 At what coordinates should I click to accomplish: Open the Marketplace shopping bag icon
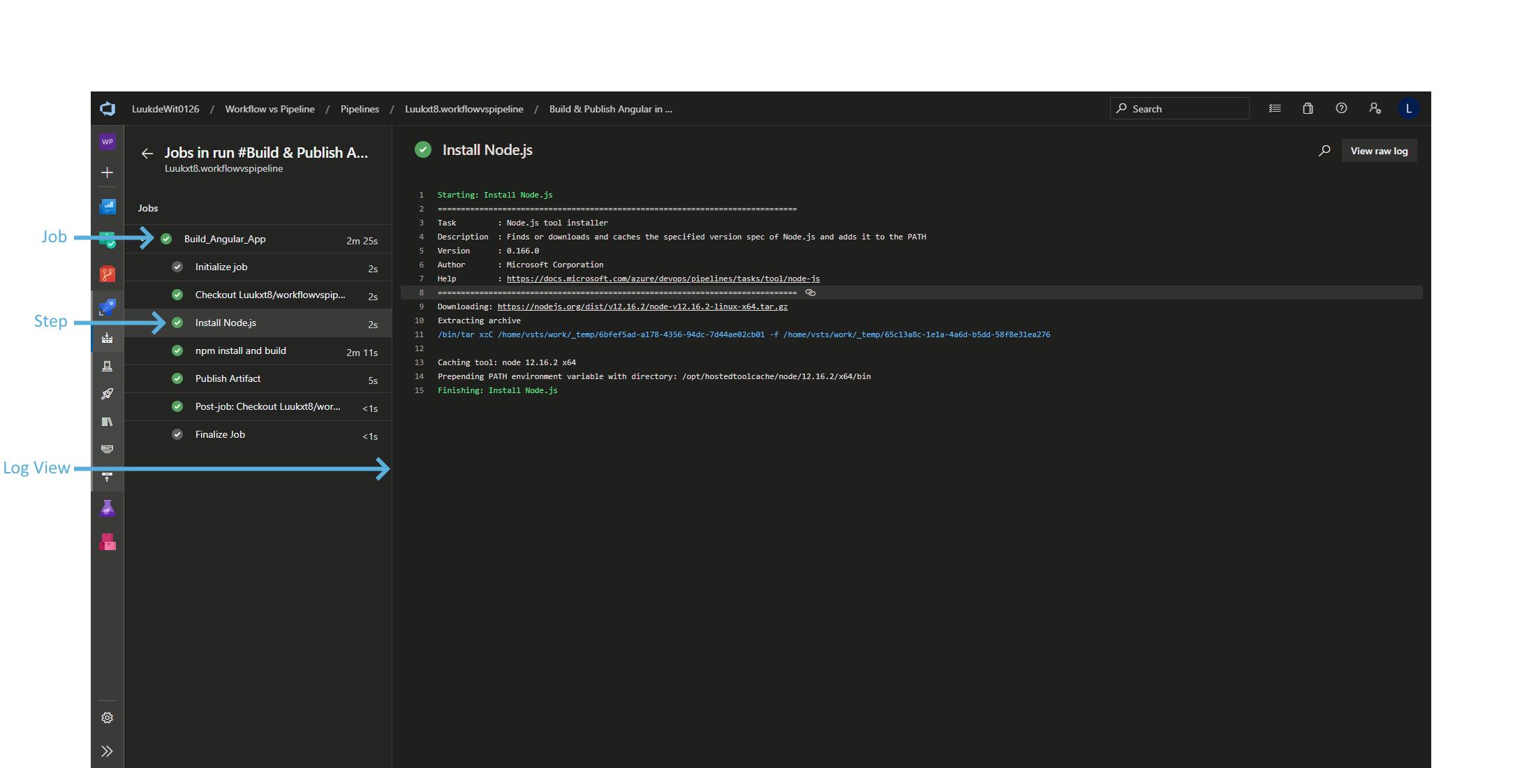click(1308, 108)
